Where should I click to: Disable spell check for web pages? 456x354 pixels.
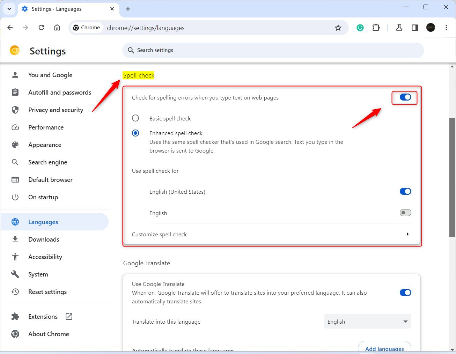pyautogui.click(x=404, y=98)
